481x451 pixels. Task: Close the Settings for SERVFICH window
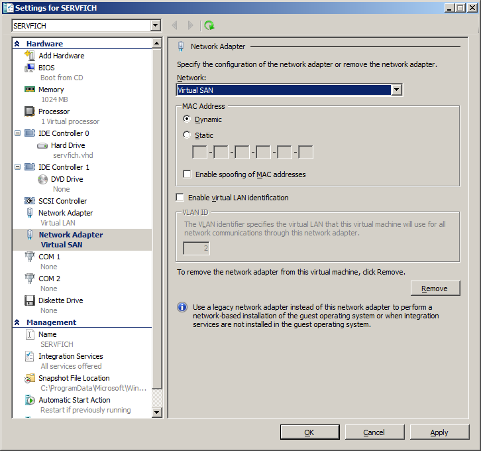(x=472, y=8)
